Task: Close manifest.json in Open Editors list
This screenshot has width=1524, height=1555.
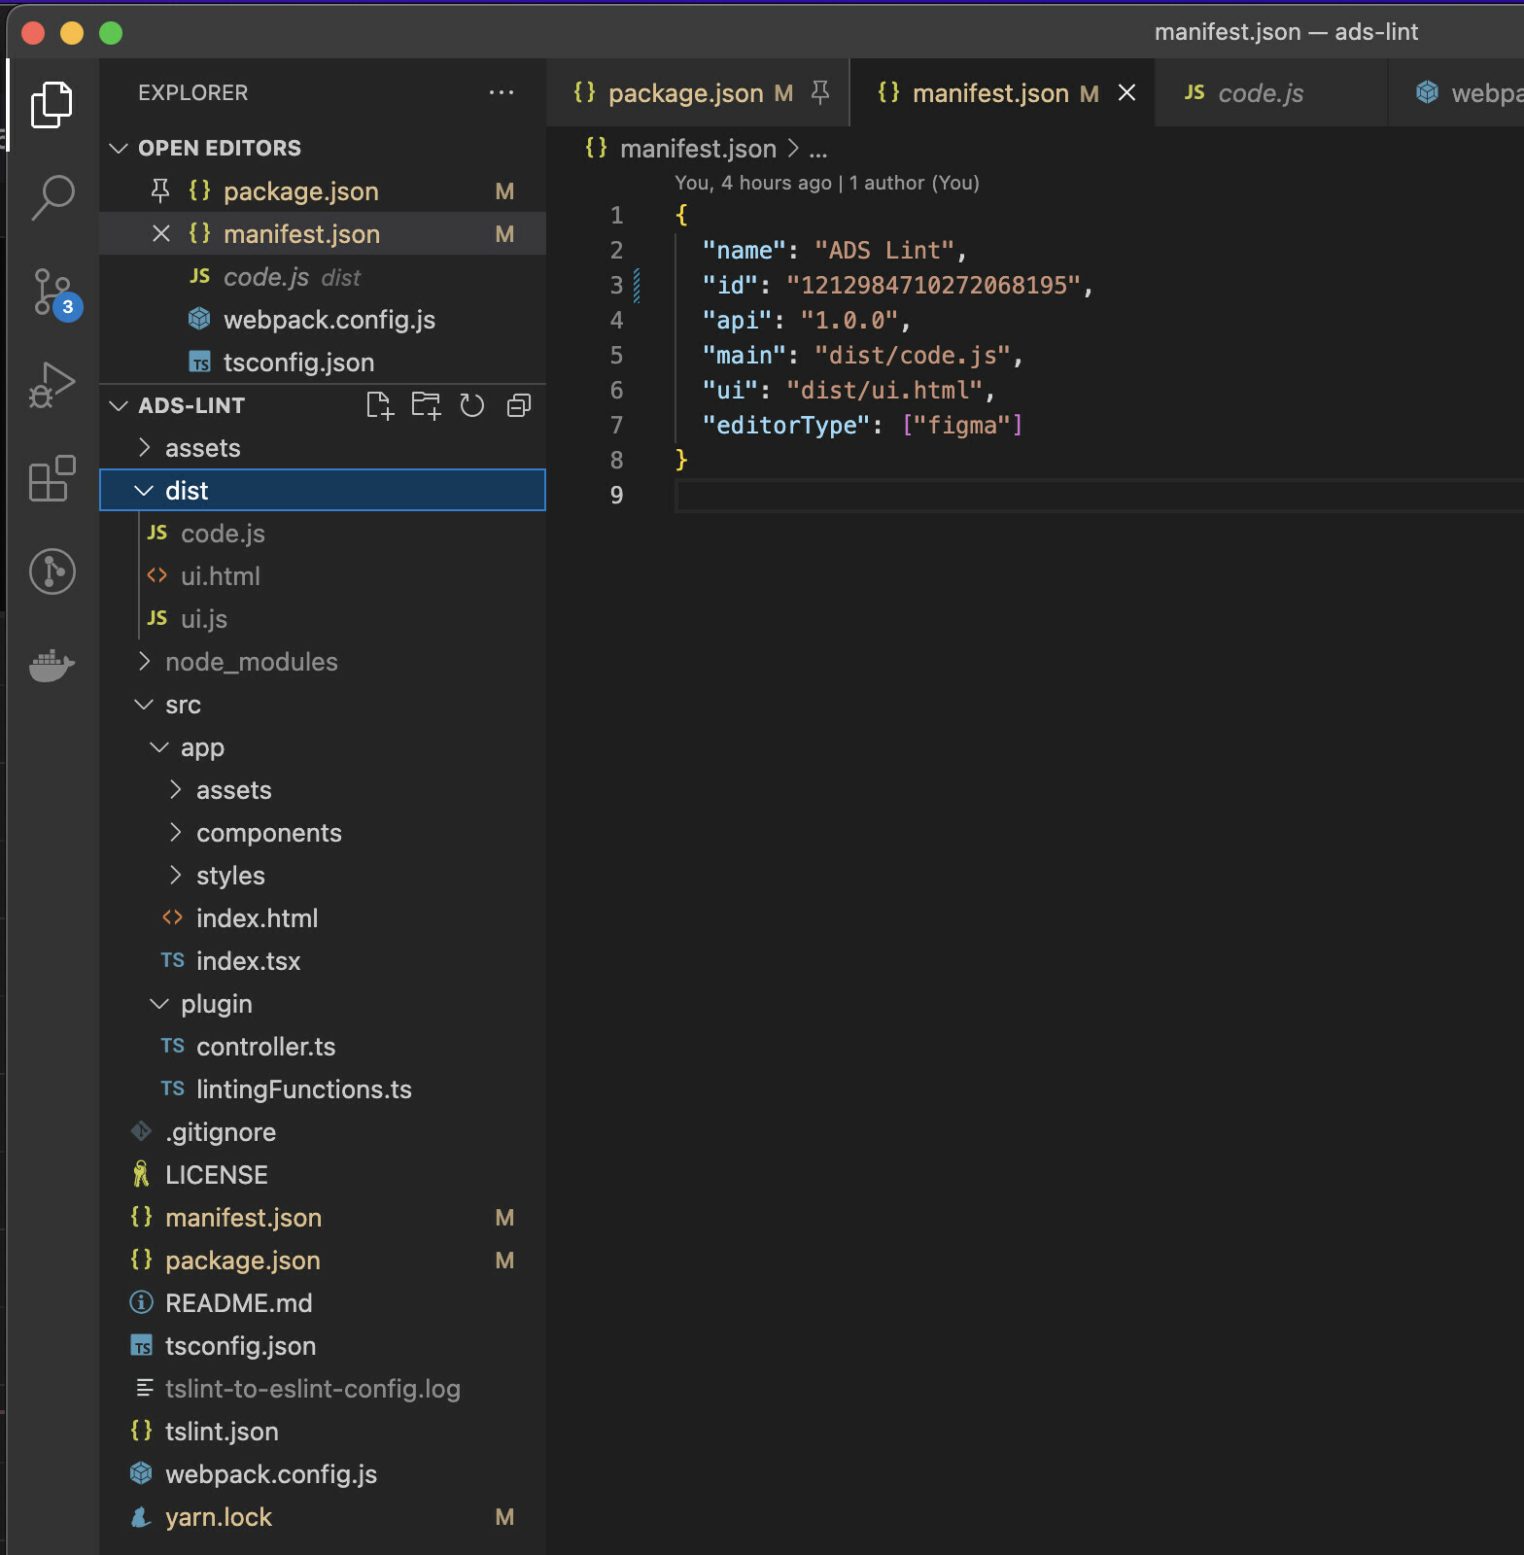Action: tap(161, 234)
